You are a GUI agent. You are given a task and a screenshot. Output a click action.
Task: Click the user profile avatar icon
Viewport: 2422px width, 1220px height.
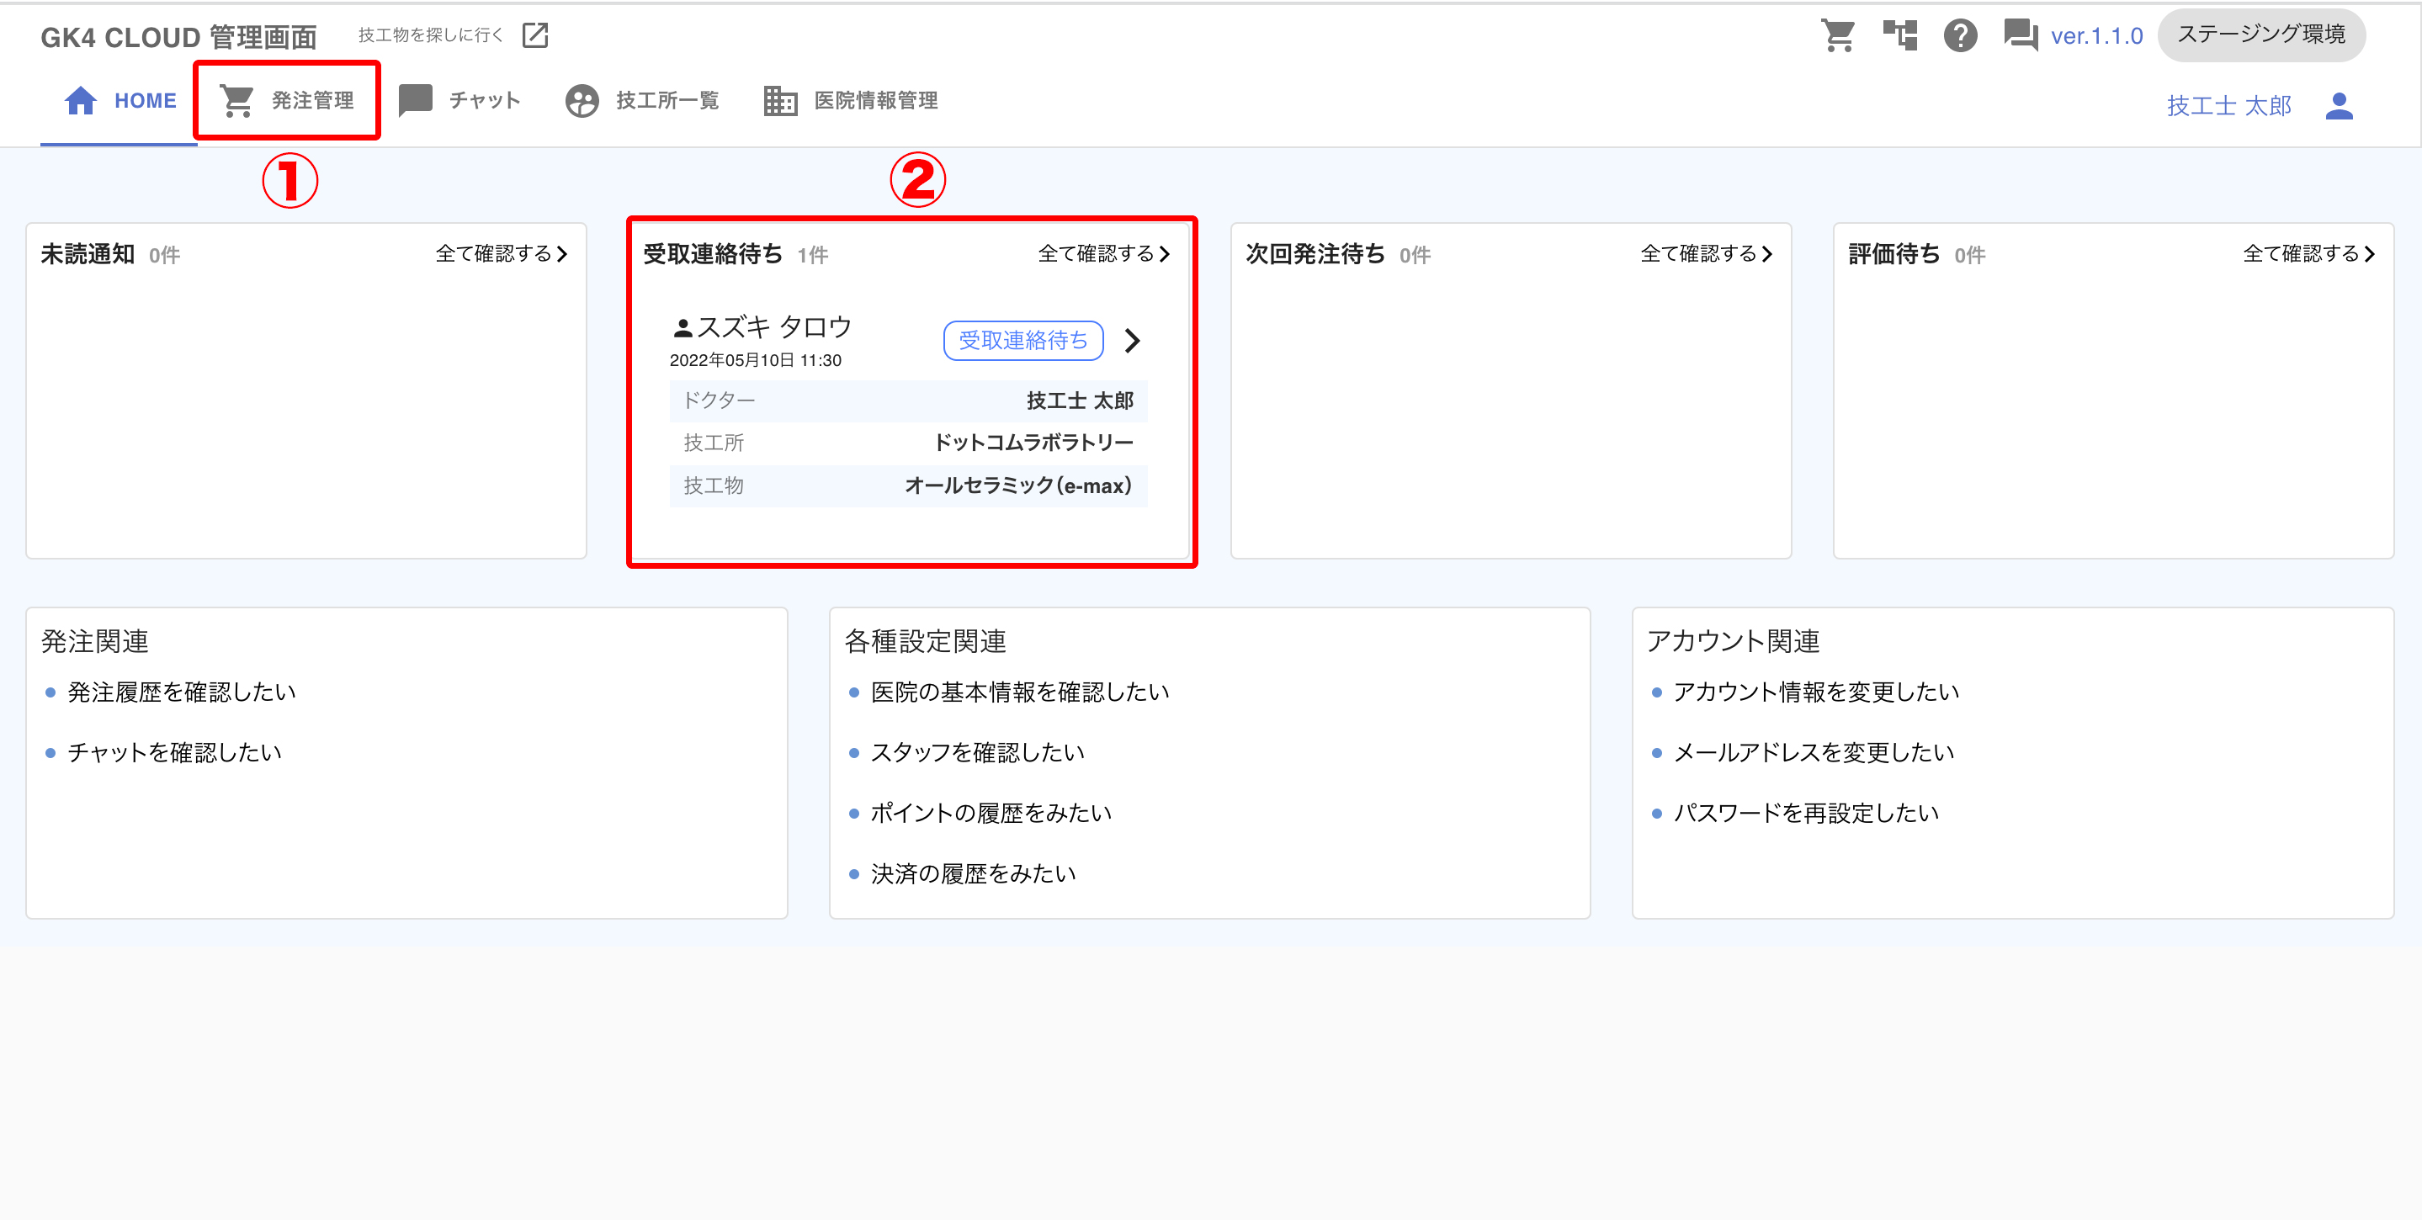tap(2339, 106)
